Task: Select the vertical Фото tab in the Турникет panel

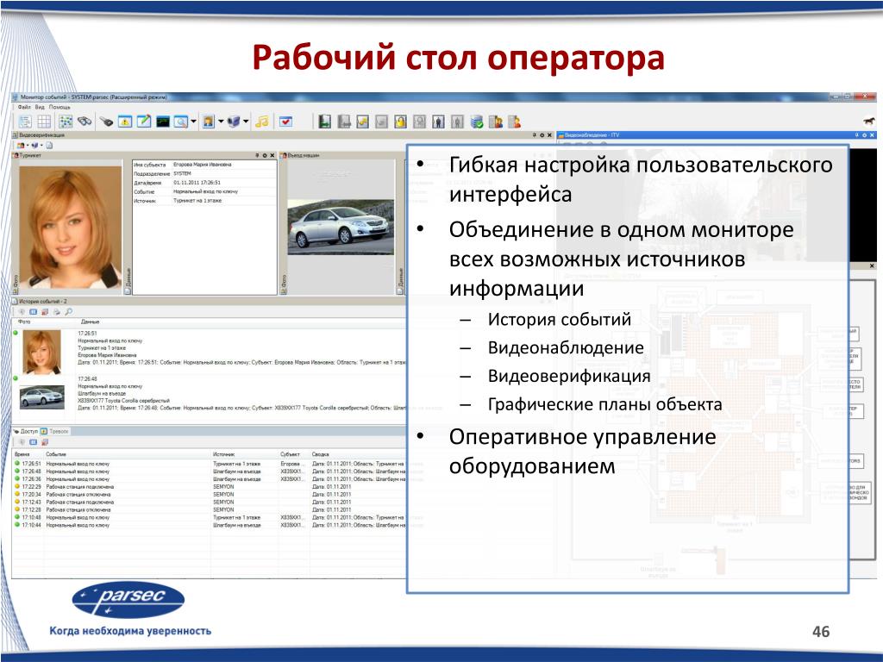Action: [16, 284]
